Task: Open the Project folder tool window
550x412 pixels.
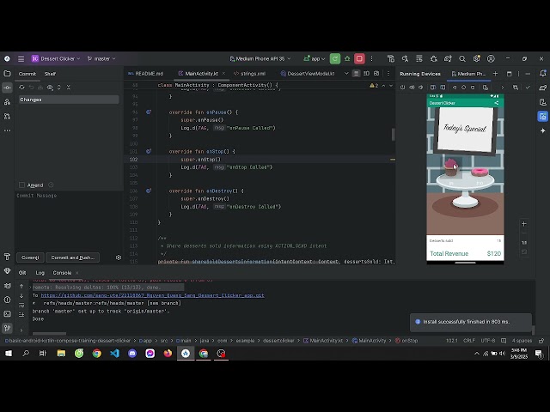Action: pos(8,74)
